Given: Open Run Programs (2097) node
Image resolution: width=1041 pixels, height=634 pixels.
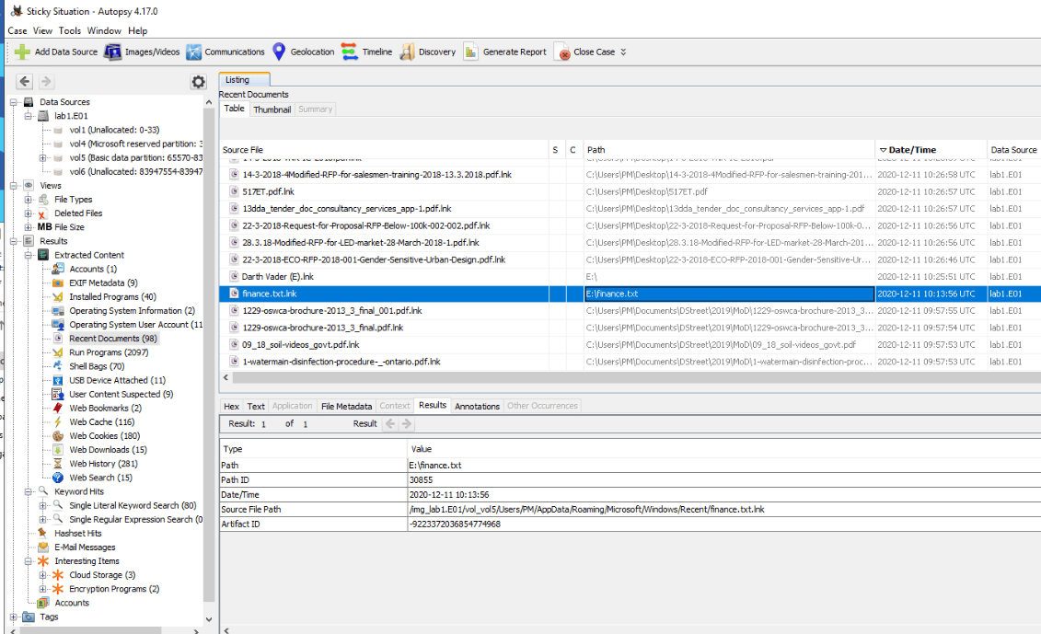Looking at the screenshot, I should pyautogui.click(x=109, y=352).
